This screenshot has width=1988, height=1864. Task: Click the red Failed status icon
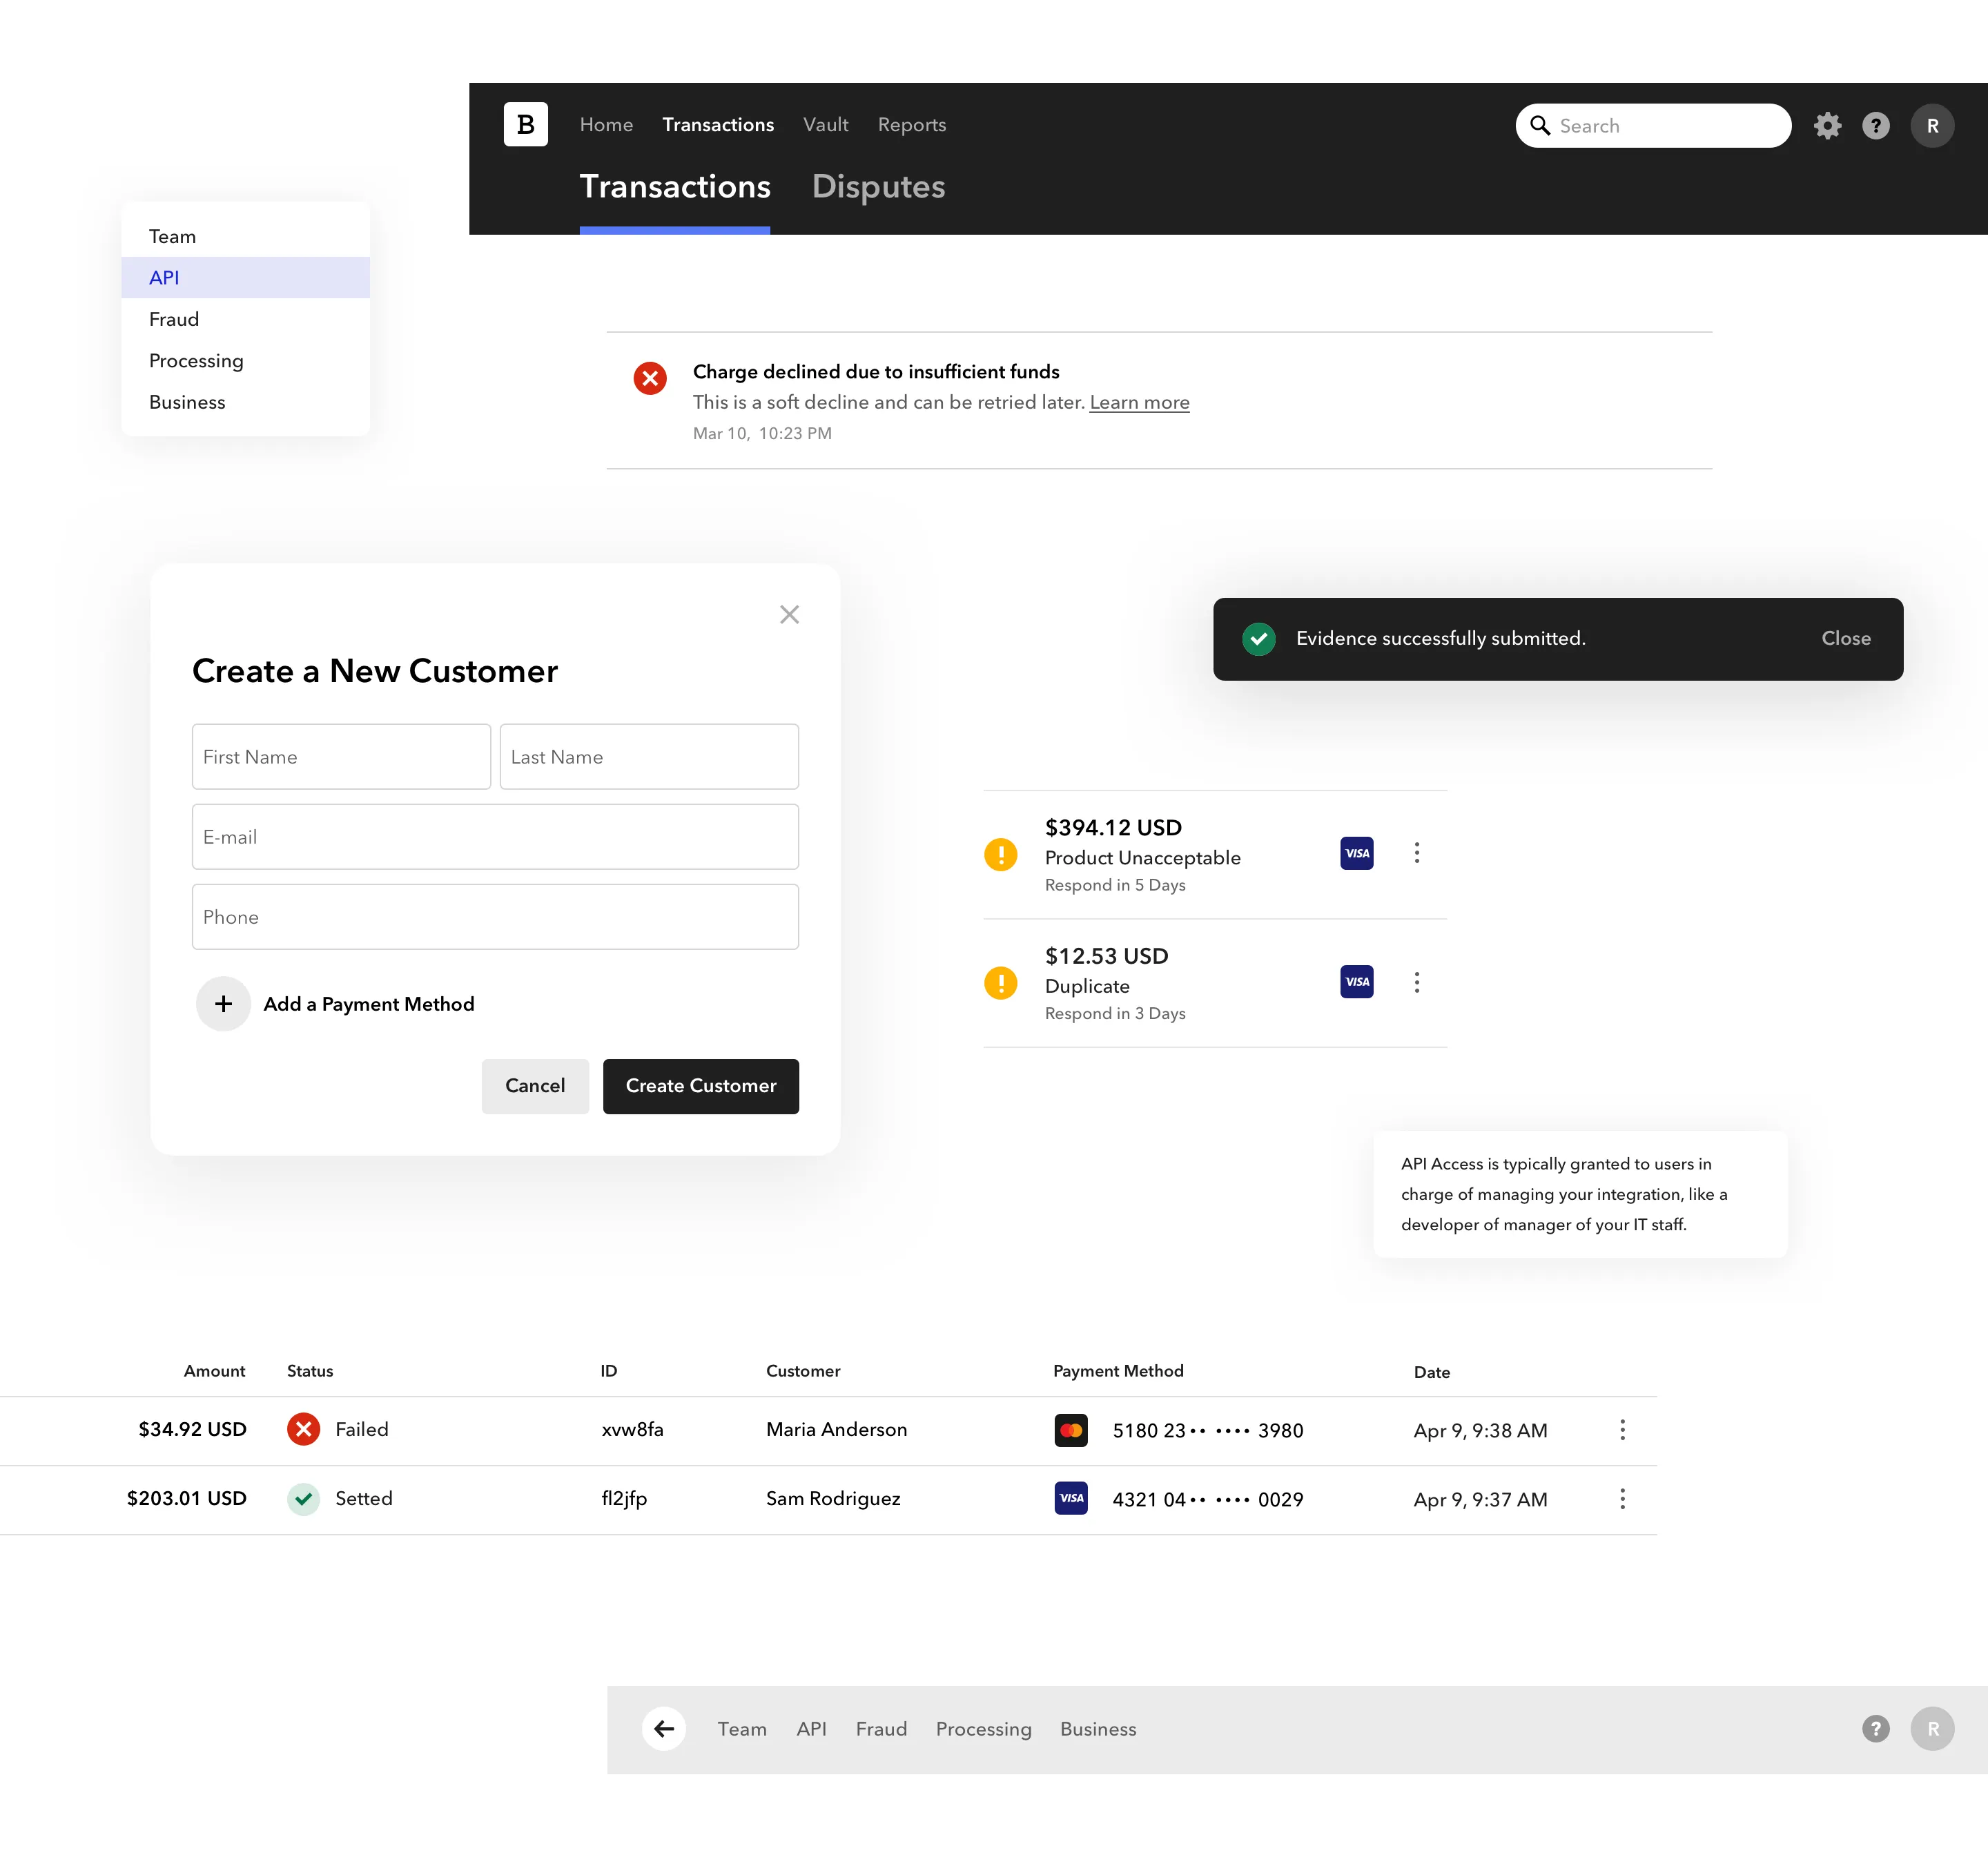[x=303, y=1429]
